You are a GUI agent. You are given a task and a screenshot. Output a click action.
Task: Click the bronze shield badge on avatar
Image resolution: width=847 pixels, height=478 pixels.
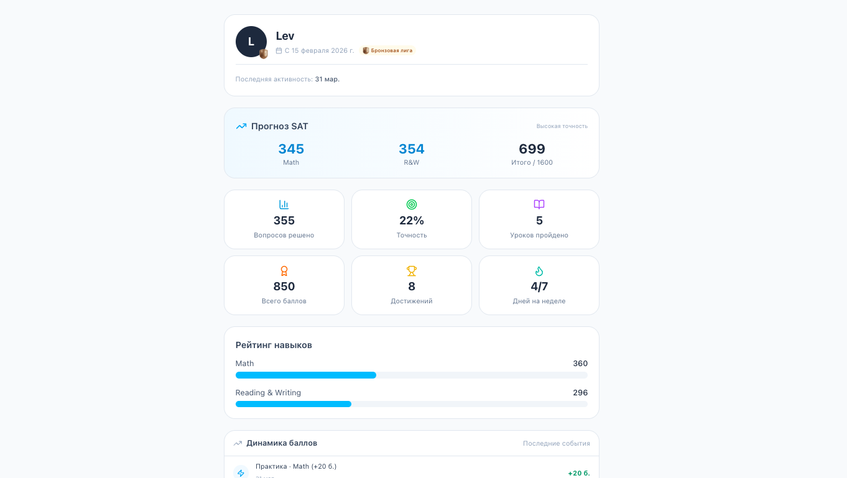[264, 54]
